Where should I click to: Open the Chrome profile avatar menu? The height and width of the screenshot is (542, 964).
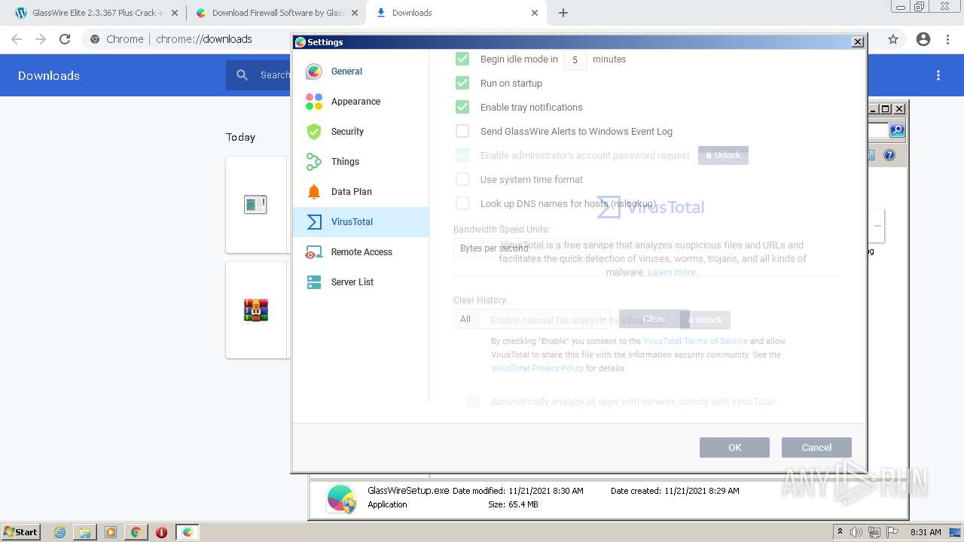(923, 39)
